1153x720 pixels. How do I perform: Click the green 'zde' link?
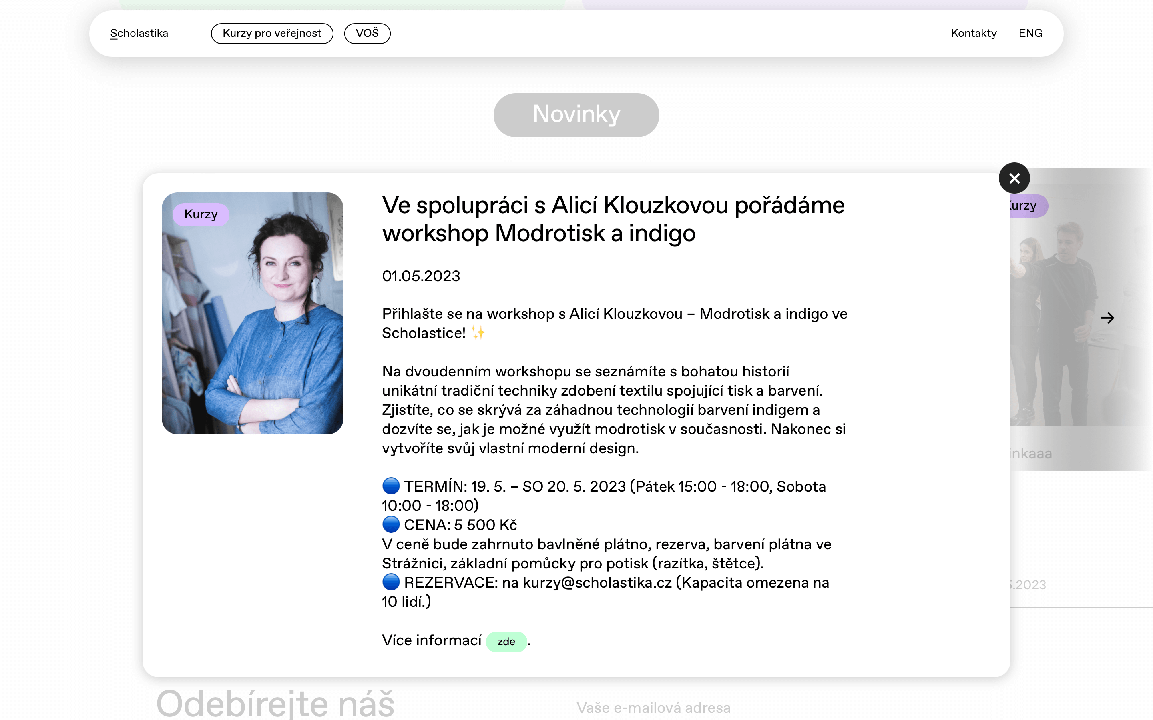pos(506,642)
